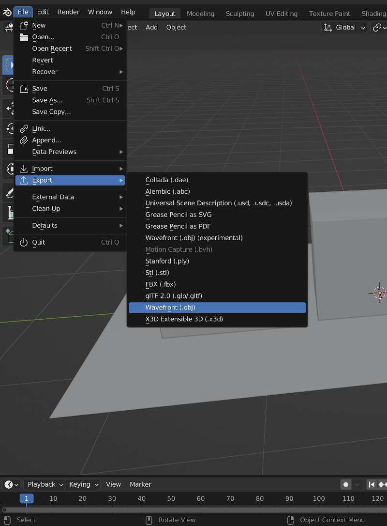
Task: Expand the Playback dropdown in the timeline
Action: (45, 484)
